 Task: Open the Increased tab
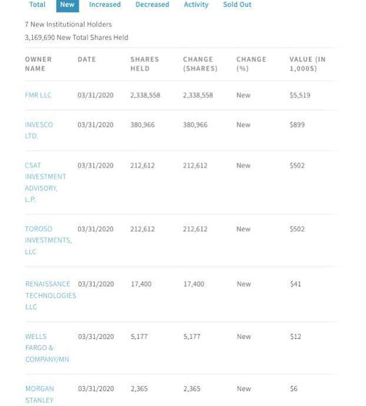tap(105, 5)
